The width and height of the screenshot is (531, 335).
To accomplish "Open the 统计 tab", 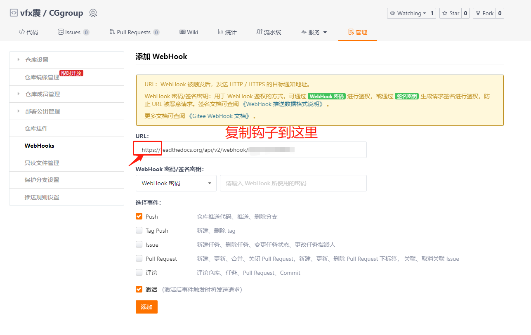I will [x=227, y=32].
